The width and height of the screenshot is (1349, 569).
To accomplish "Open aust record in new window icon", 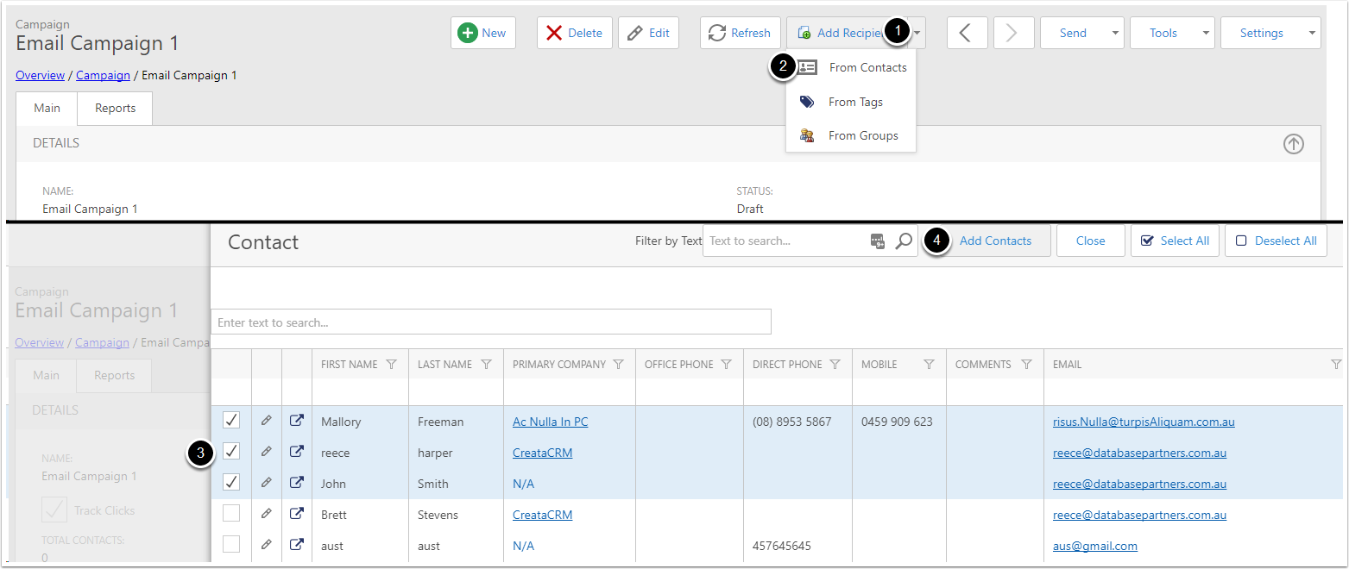I will coord(297,545).
